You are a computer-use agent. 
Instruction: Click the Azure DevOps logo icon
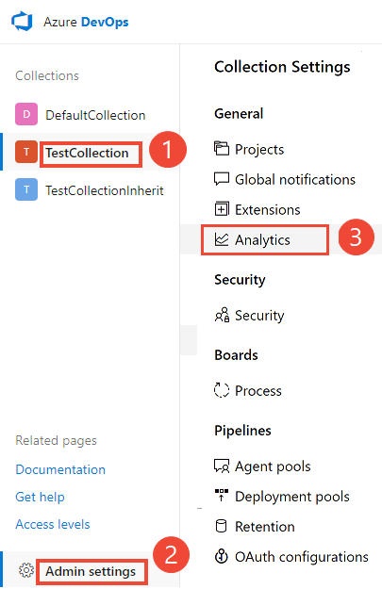(x=23, y=22)
